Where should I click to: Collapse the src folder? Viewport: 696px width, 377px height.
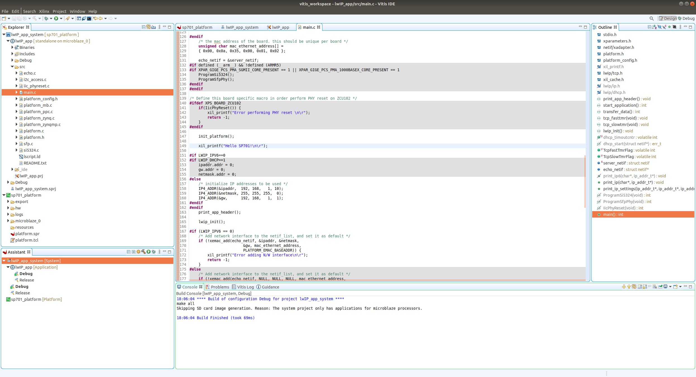[12, 67]
